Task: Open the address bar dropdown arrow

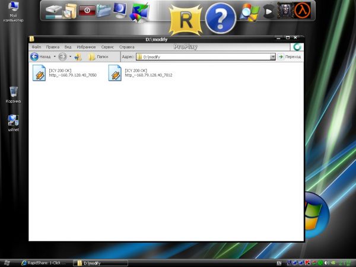Action: coord(273,57)
